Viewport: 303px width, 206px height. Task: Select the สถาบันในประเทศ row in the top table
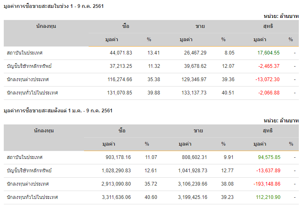click(151, 53)
